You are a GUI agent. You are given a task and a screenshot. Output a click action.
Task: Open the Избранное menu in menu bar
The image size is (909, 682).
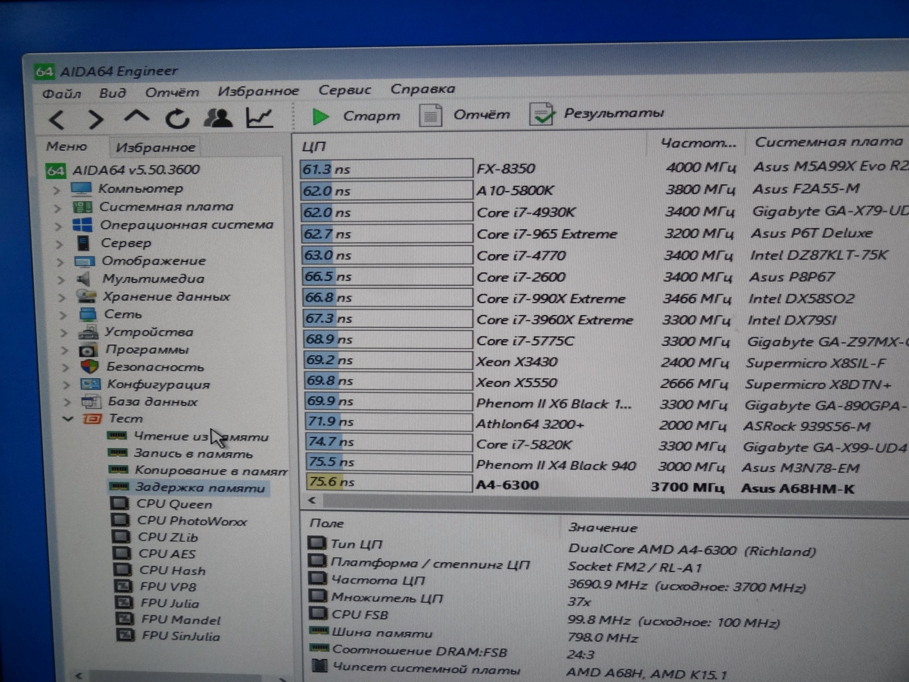tap(258, 91)
